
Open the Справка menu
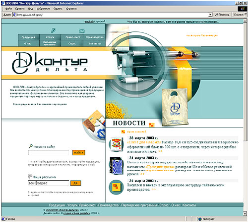71,8
